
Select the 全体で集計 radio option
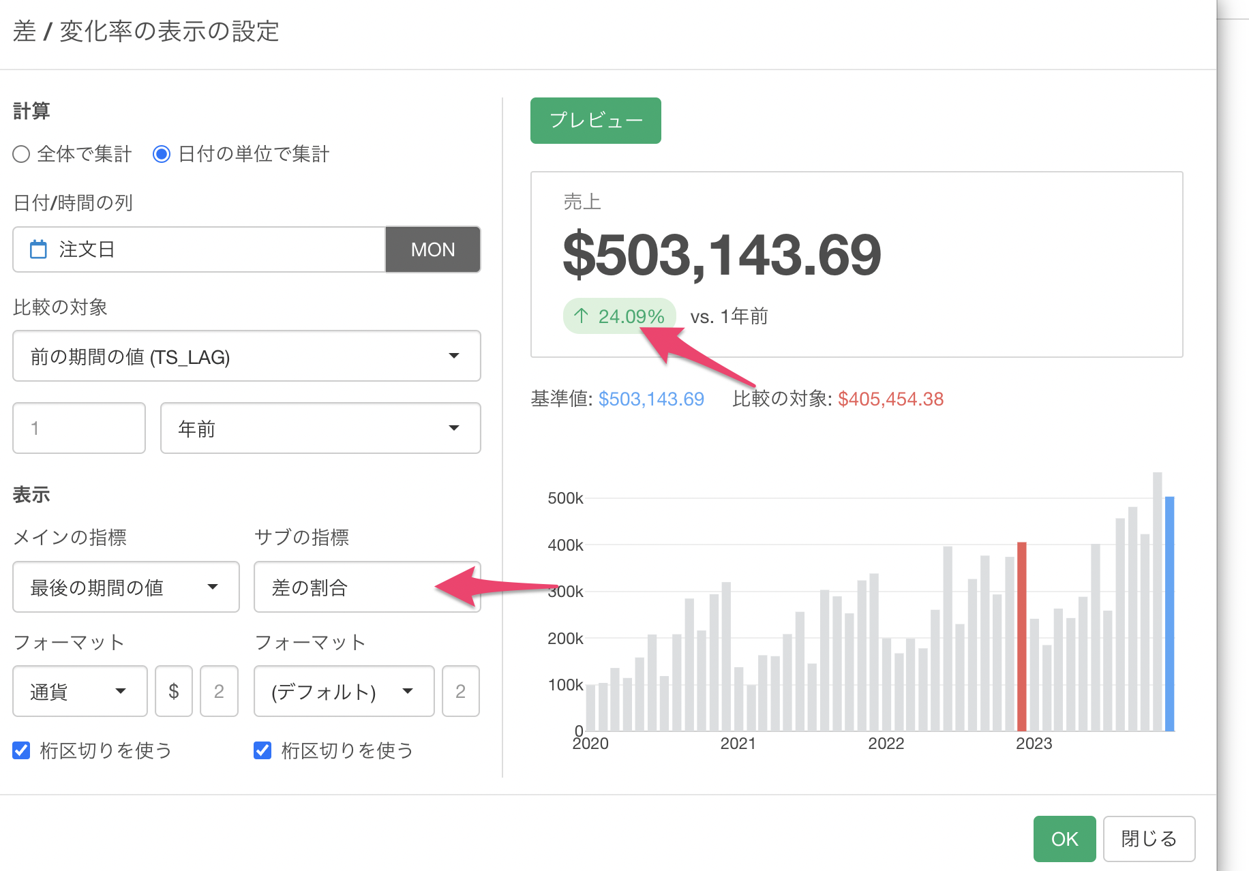[x=22, y=154]
